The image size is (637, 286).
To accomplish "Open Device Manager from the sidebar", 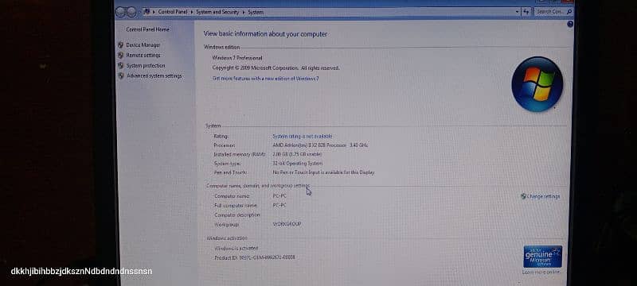I will pyautogui.click(x=143, y=45).
